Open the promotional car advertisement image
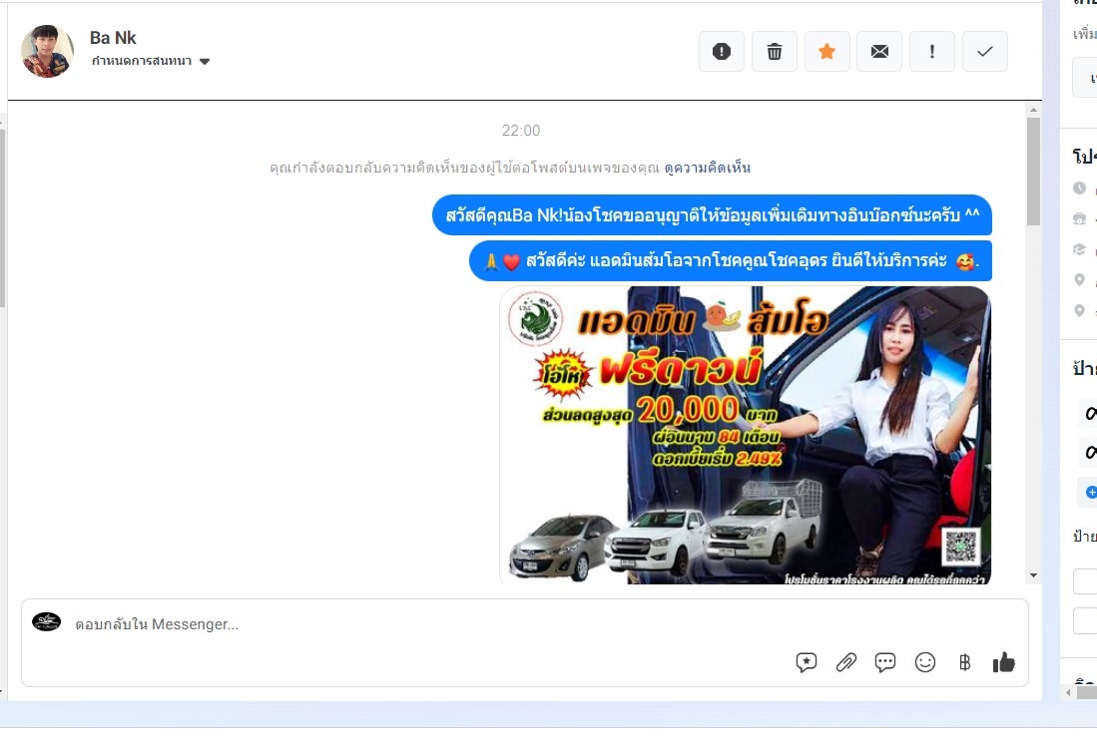Image resolution: width=1097 pixels, height=746 pixels. coord(745,435)
